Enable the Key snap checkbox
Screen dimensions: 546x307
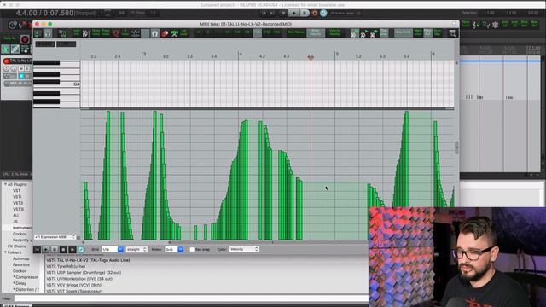(x=192, y=250)
